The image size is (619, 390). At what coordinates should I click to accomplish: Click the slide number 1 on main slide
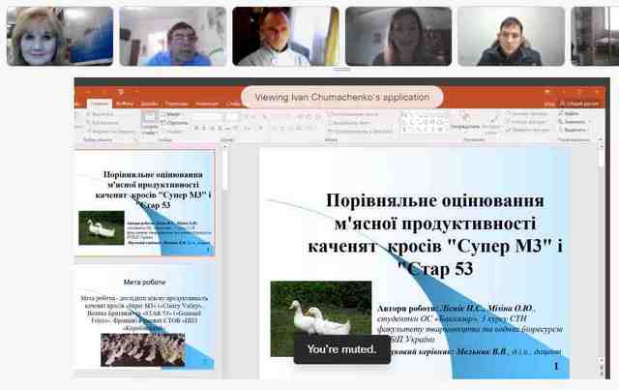556,367
